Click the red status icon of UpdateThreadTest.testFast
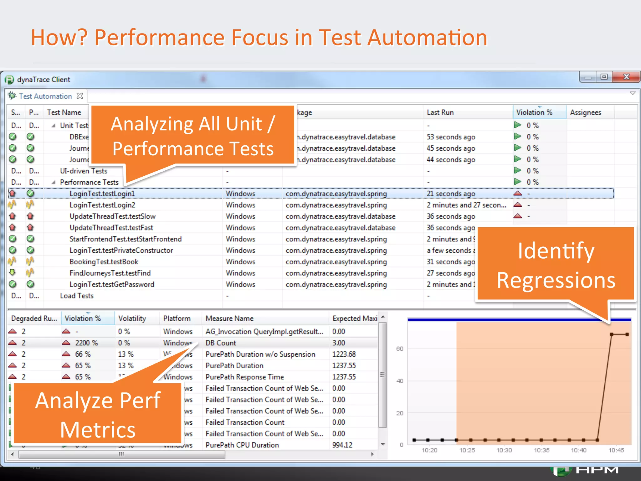 (x=12, y=227)
